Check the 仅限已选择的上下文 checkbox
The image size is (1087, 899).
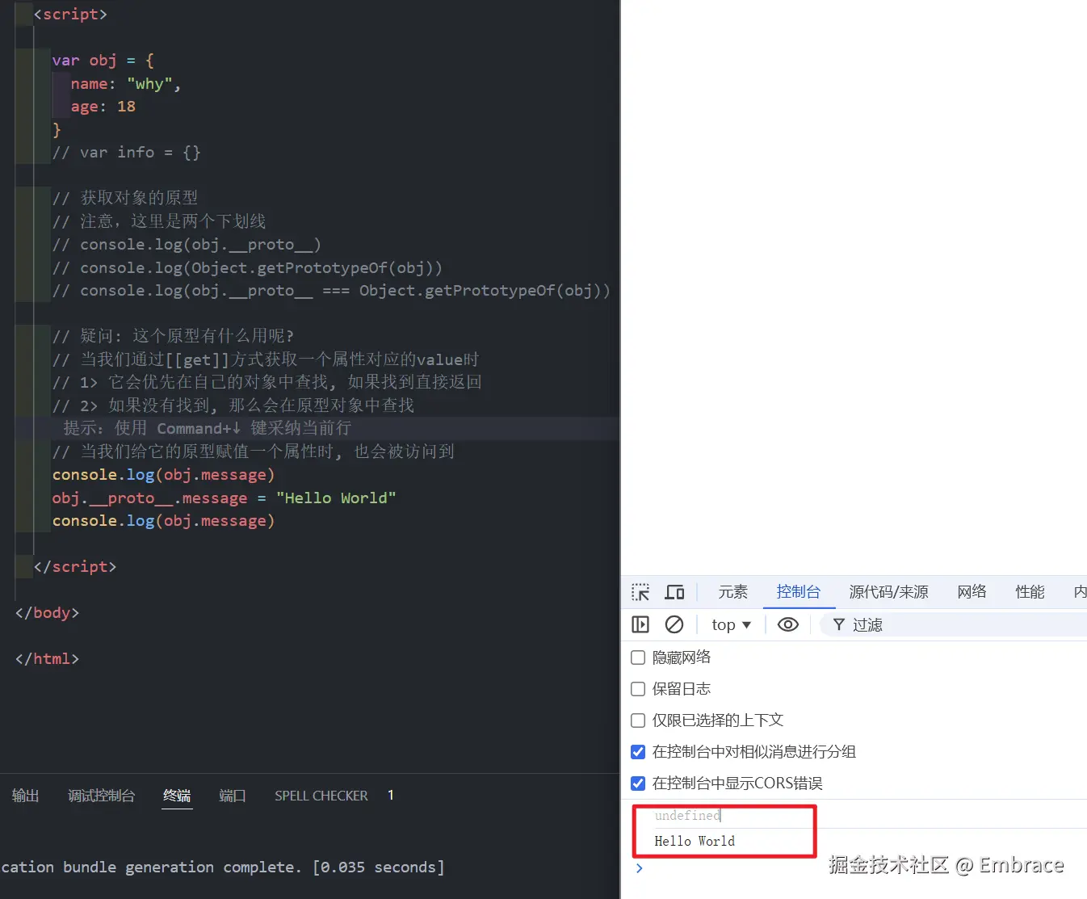click(x=638, y=720)
